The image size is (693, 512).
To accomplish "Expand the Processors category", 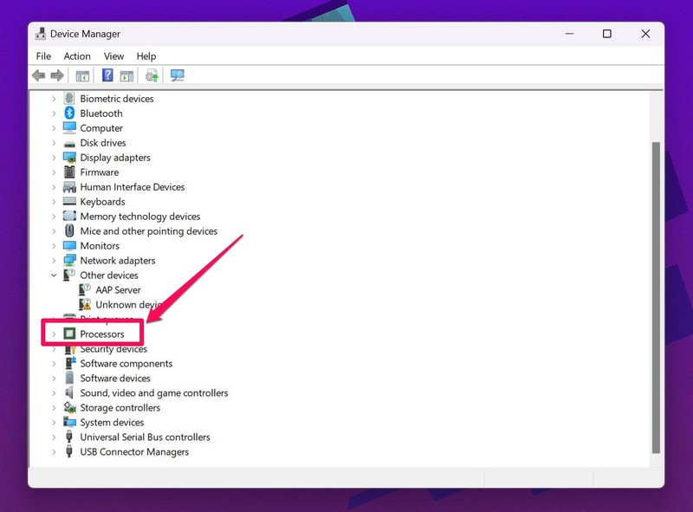I will (54, 334).
